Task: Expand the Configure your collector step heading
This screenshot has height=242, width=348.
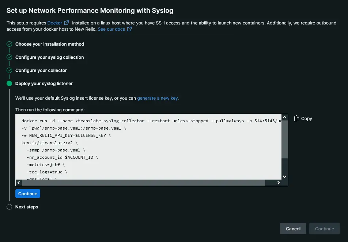Action: coord(41,70)
